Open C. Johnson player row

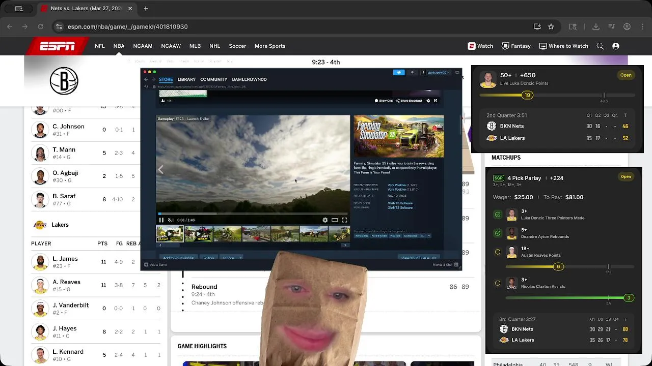pos(86,130)
